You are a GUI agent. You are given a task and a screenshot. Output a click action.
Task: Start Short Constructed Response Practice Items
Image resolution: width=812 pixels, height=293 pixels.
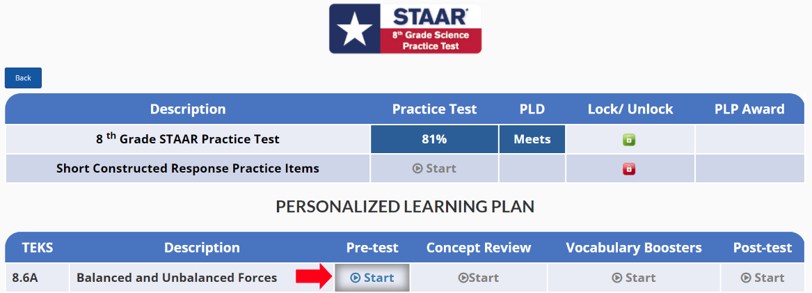pos(434,168)
